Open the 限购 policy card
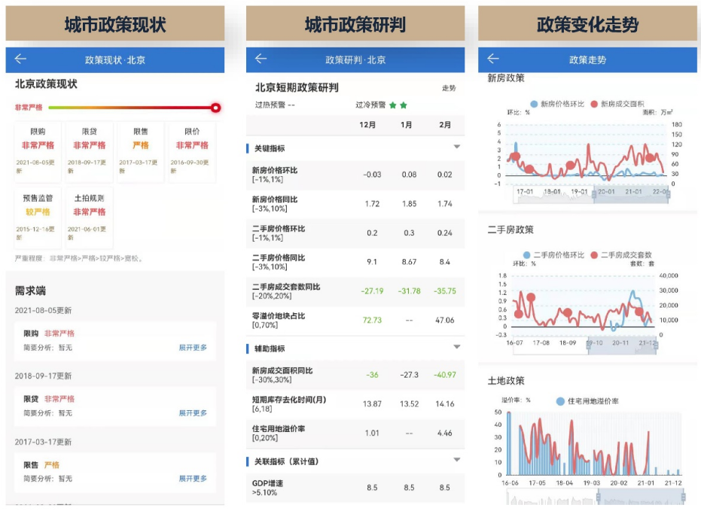The image size is (701, 511). (38, 152)
